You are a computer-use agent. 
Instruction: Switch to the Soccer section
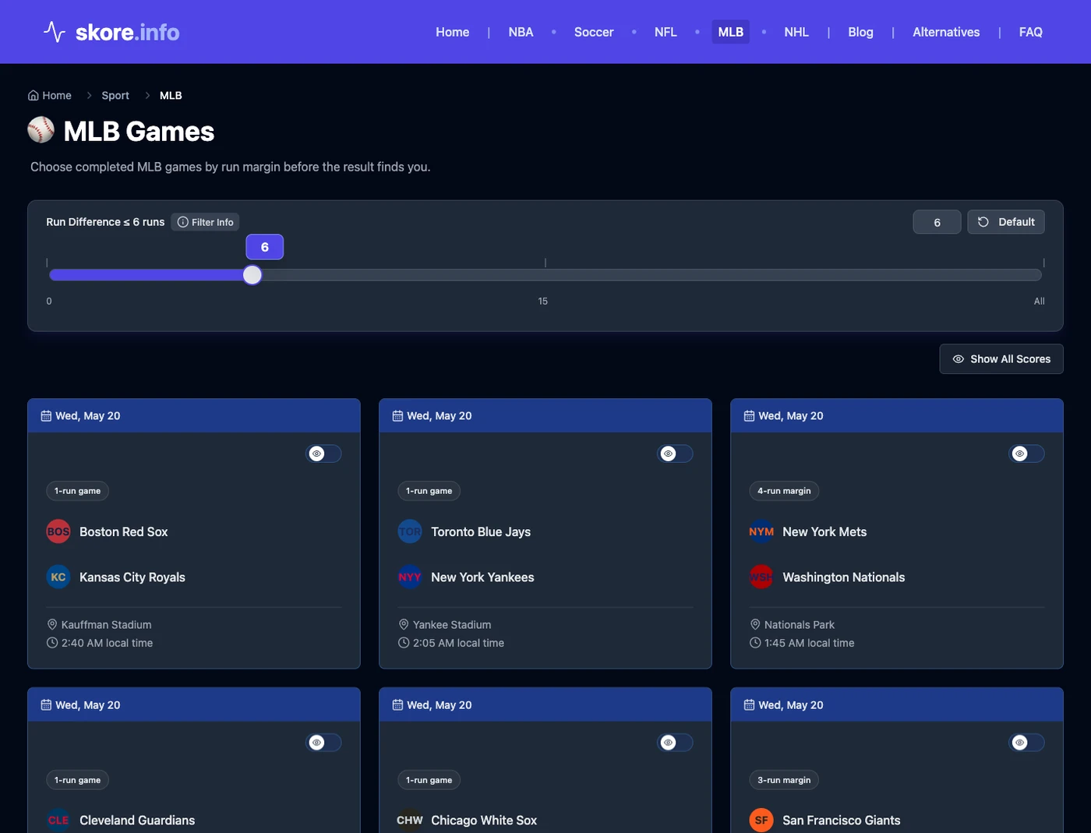tap(594, 32)
